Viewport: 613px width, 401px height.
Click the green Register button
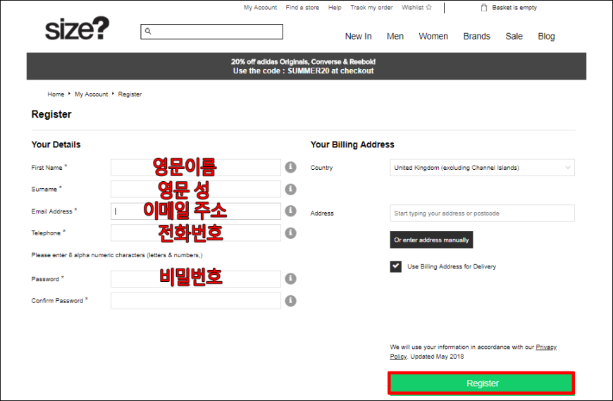click(x=481, y=383)
